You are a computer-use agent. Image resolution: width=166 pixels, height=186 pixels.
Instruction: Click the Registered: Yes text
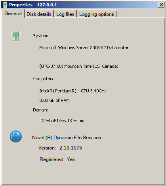(57, 159)
